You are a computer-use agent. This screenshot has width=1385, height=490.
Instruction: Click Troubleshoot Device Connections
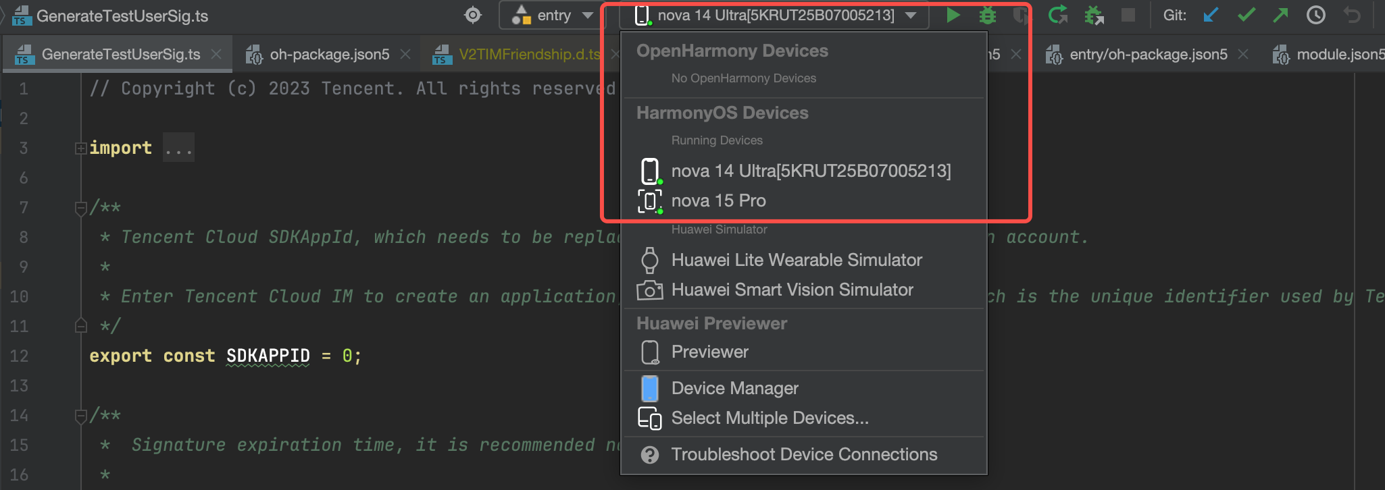(x=803, y=454)
